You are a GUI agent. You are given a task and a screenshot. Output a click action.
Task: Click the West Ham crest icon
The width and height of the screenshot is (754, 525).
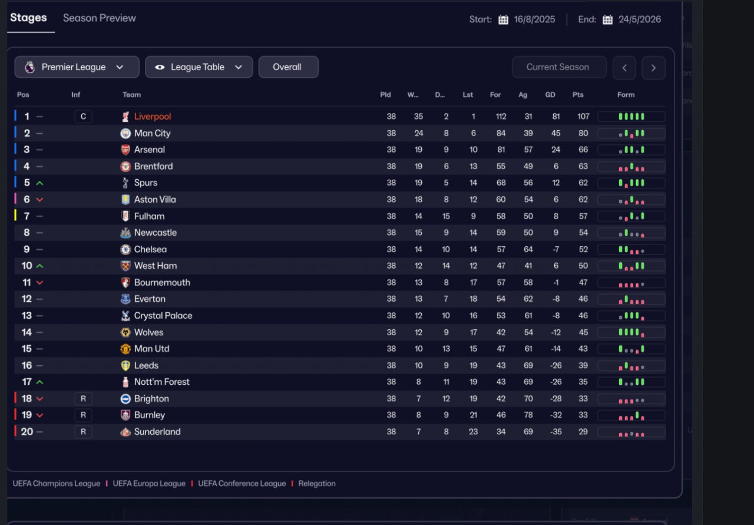[125, 266]
